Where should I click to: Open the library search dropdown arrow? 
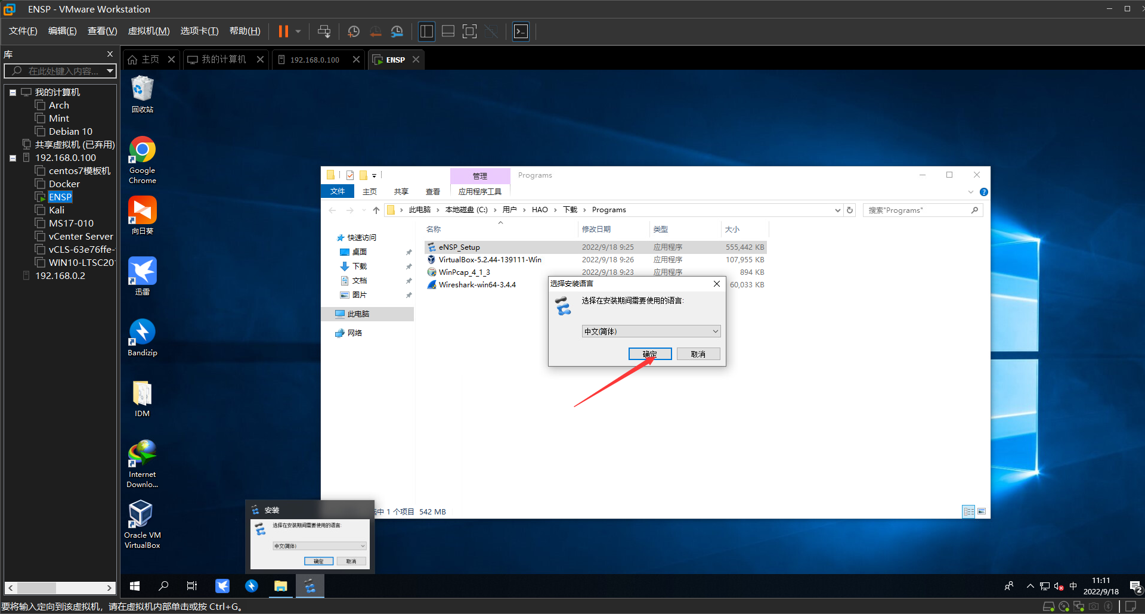[x=110, y=71]
